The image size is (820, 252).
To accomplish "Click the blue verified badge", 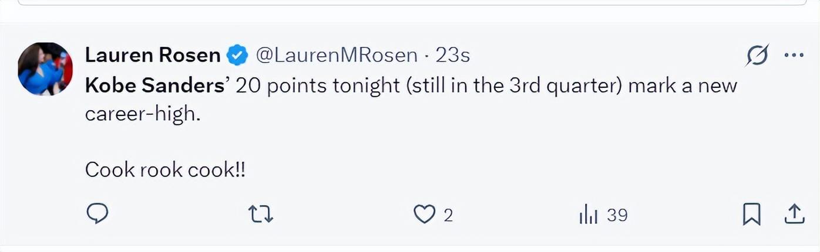I will tap(237, 56).
